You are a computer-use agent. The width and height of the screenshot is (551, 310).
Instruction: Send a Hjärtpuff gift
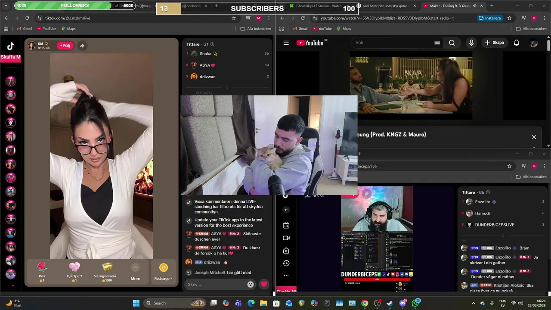[x=74, y=272]
